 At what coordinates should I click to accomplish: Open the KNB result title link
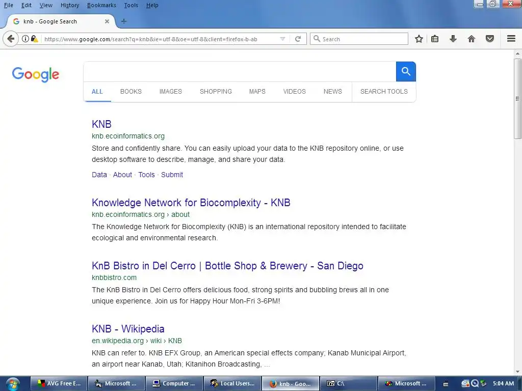(x=101, y=124)
